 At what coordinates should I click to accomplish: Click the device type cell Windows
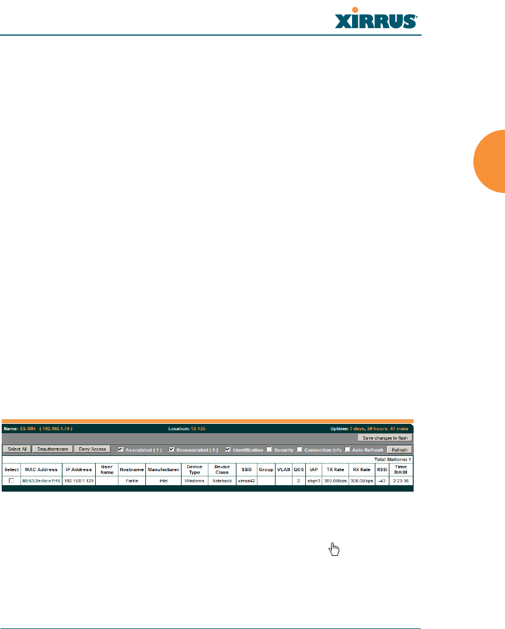[194, 481]
